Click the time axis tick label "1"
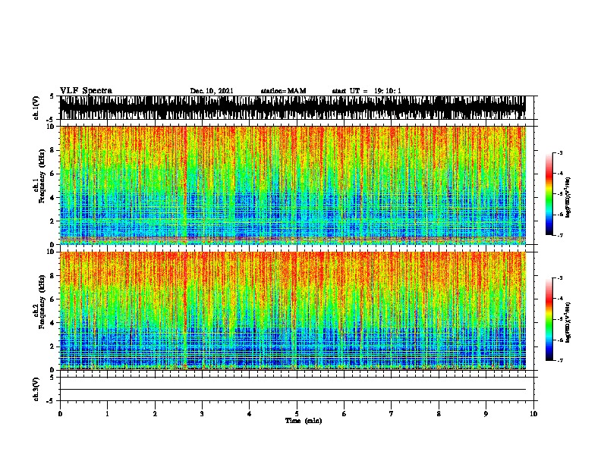Image resolution: width=601 pixels, height=464 pixels. pyautogui.click(x=107, y=414)
